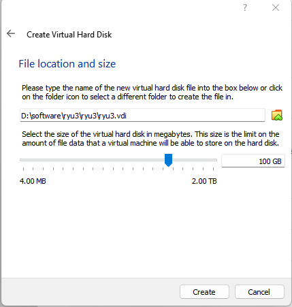292x307 pixels.
Task: Click the blue disk size slider handle
Action: click(x=168, y=160)
